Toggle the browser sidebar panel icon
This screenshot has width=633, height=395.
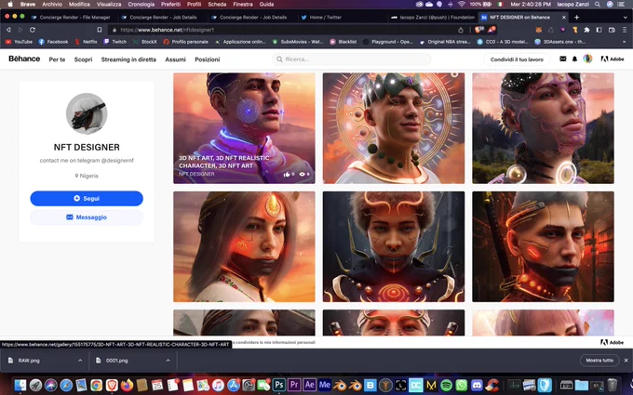[x=599, y=30]
